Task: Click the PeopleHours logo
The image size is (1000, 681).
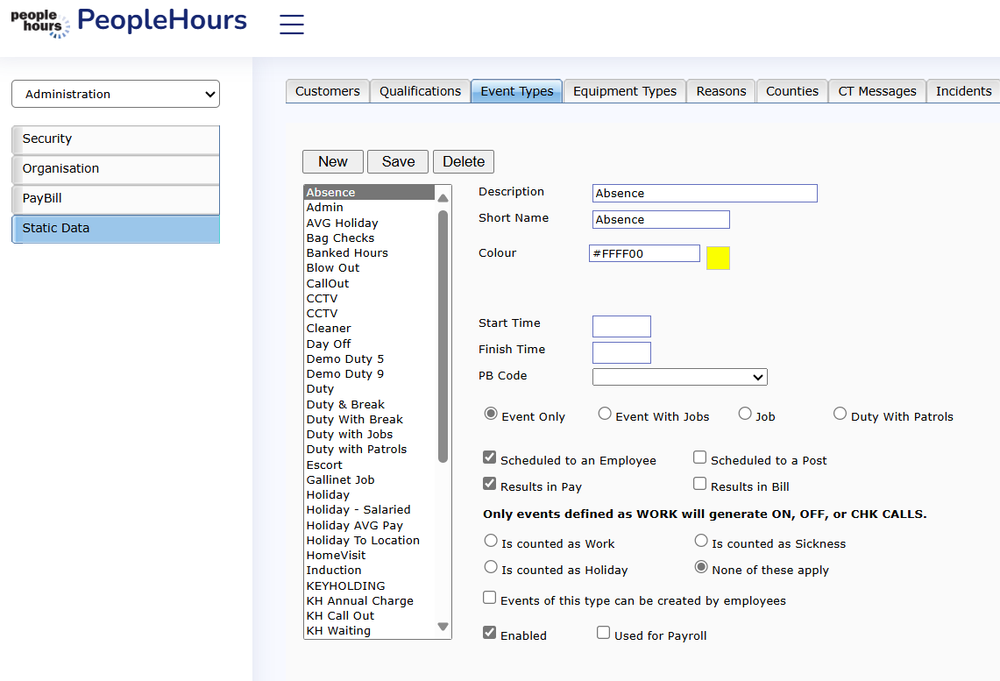Action: [x=128, y=22]
